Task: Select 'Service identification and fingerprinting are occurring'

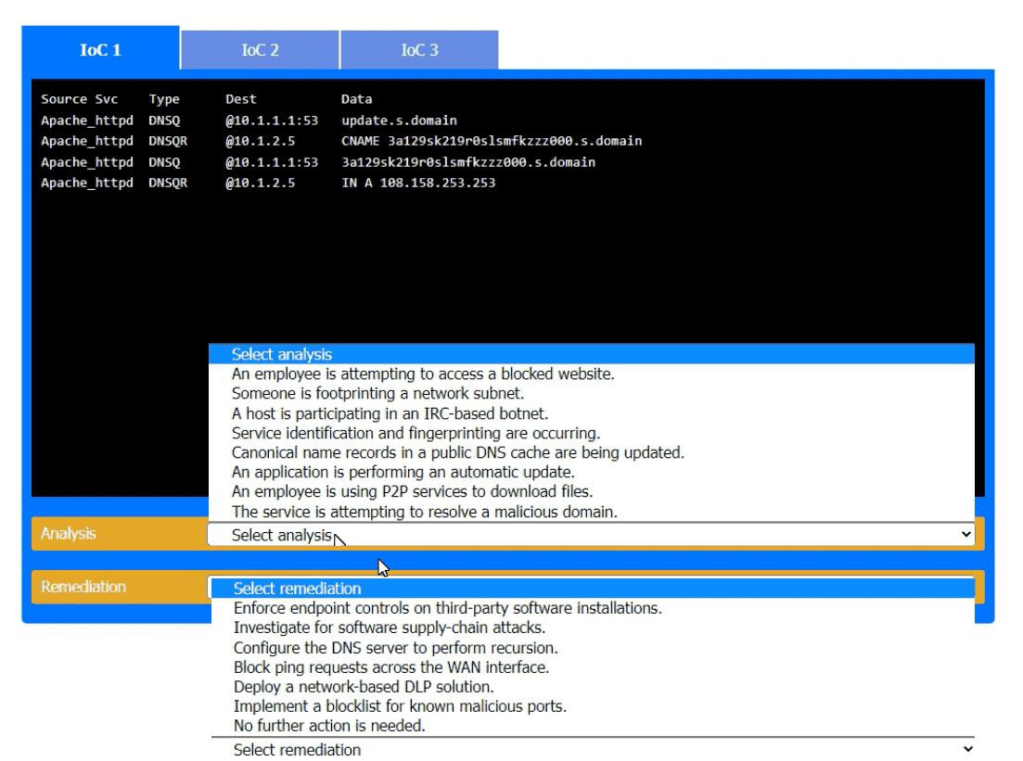Action: pyautogui.click(x=416, y=433)
